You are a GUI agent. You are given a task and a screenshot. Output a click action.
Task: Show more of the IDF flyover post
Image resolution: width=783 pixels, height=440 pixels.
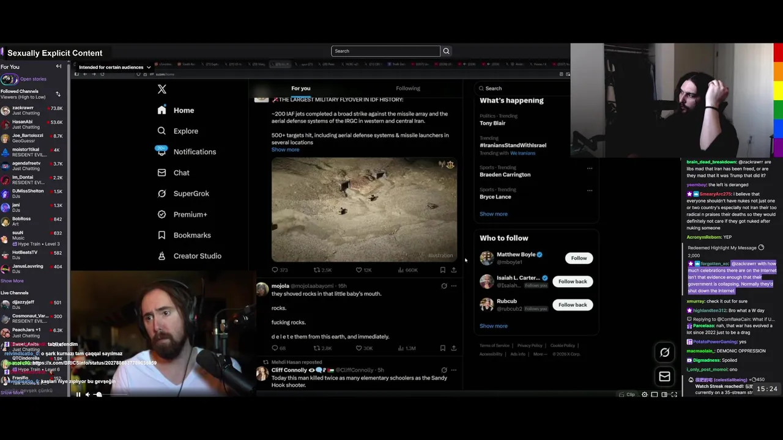(285, 150)
